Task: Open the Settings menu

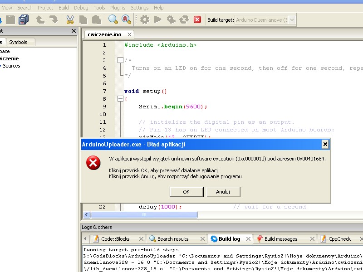Action: click(139, 8)
